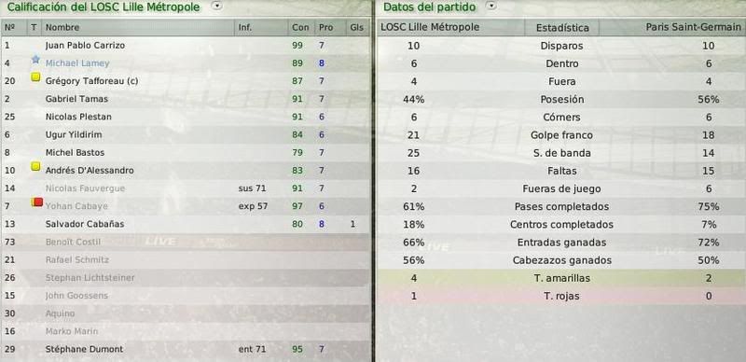Click the Pro column header
The height and width of the screenshot is (362, 746).
(325, 28)
